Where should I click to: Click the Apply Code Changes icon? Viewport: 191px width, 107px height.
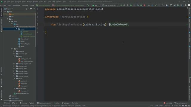[127, 5]
